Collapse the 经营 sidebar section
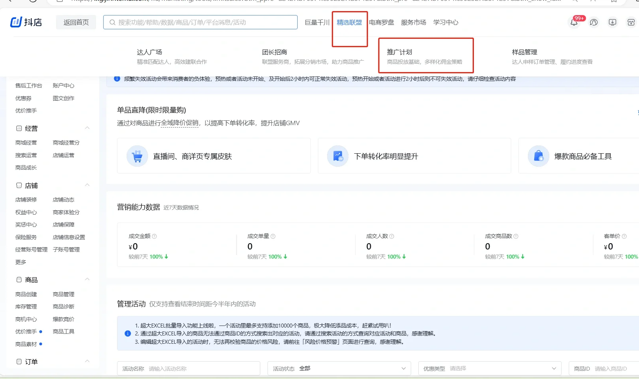 tap(87, 128)
